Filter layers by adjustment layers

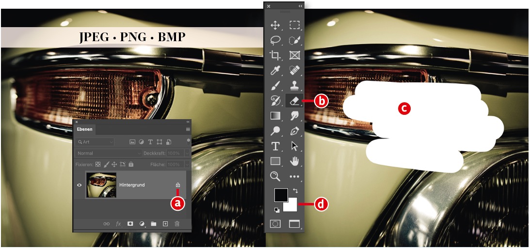pyautogui.click(x=142, y=142)
